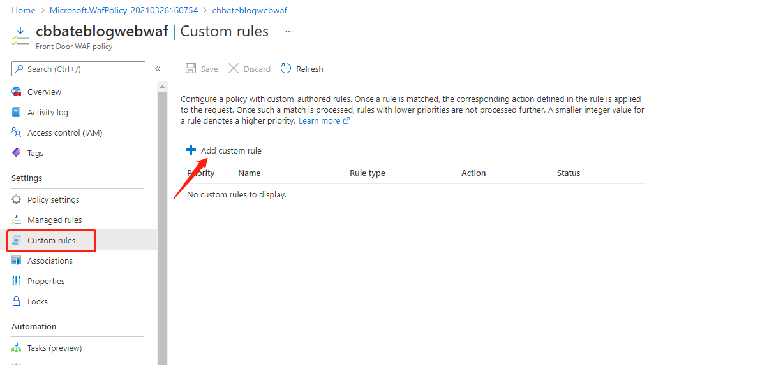Click the cbbateblogwebwaf breadcrumb link
760x365 pixels.
(250, 10)
